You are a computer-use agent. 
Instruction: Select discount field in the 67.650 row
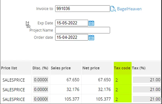41,80
